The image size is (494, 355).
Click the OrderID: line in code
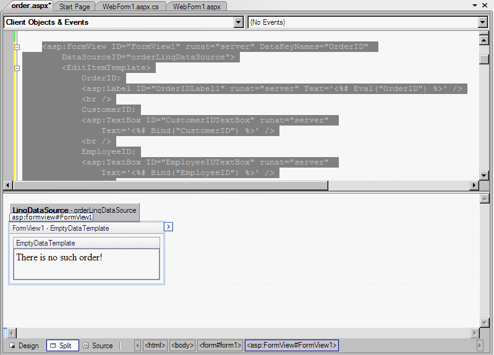click(101, 78)
